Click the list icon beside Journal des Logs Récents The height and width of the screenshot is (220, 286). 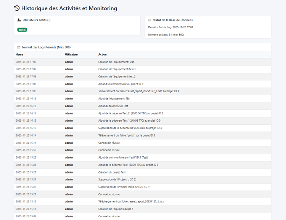point(19,47)
